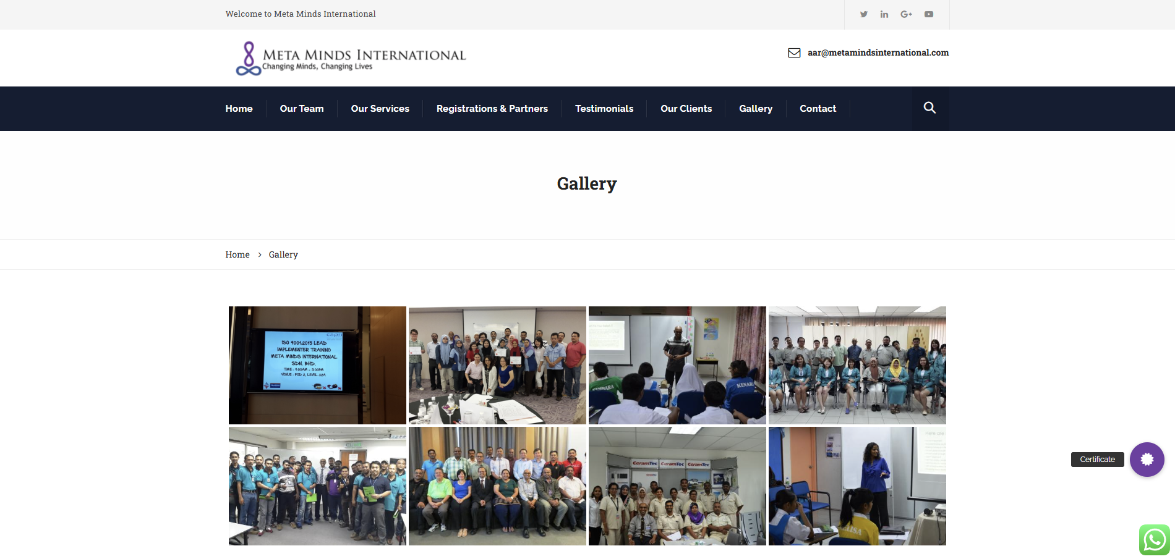Select Testimonials in the navigation bar
Viewport: 1175px width, 559px height.
604,109
